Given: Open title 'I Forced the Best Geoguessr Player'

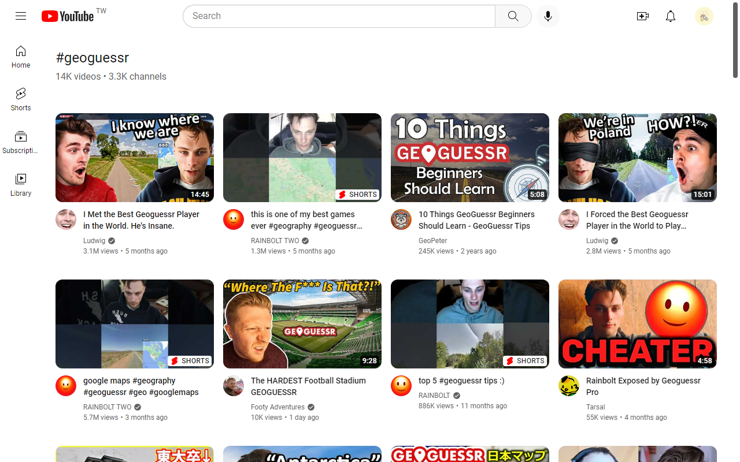Looking at the screenshot, I should [x=637, y=220].
